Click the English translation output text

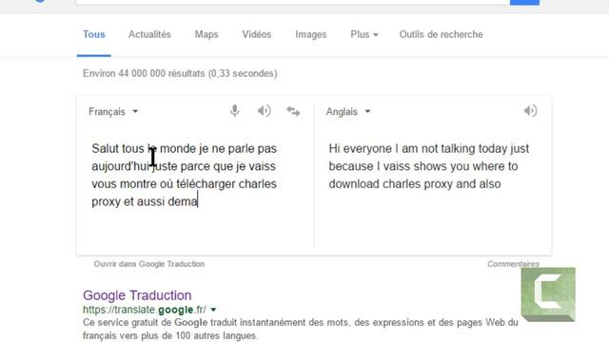[x=429, y=166]
